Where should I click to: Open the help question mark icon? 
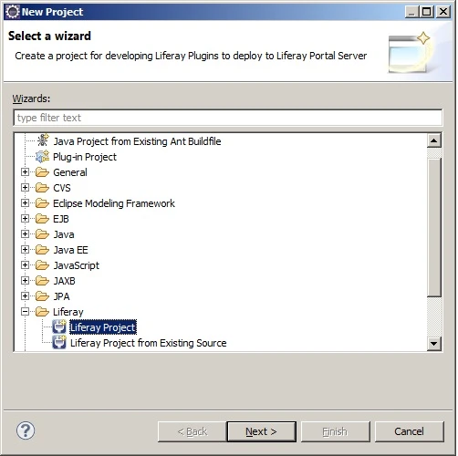click(26, 430)
